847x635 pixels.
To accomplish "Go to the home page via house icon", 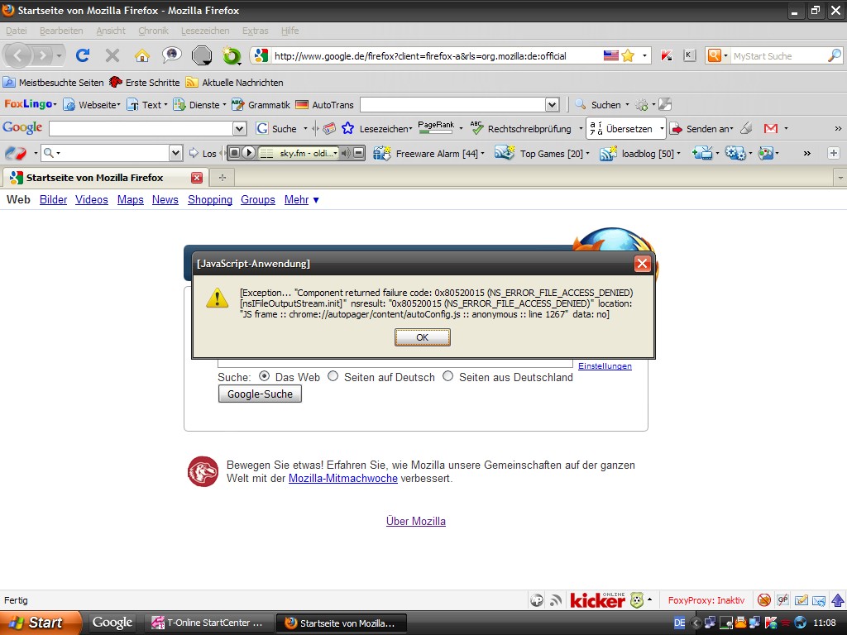I will 142,55.
